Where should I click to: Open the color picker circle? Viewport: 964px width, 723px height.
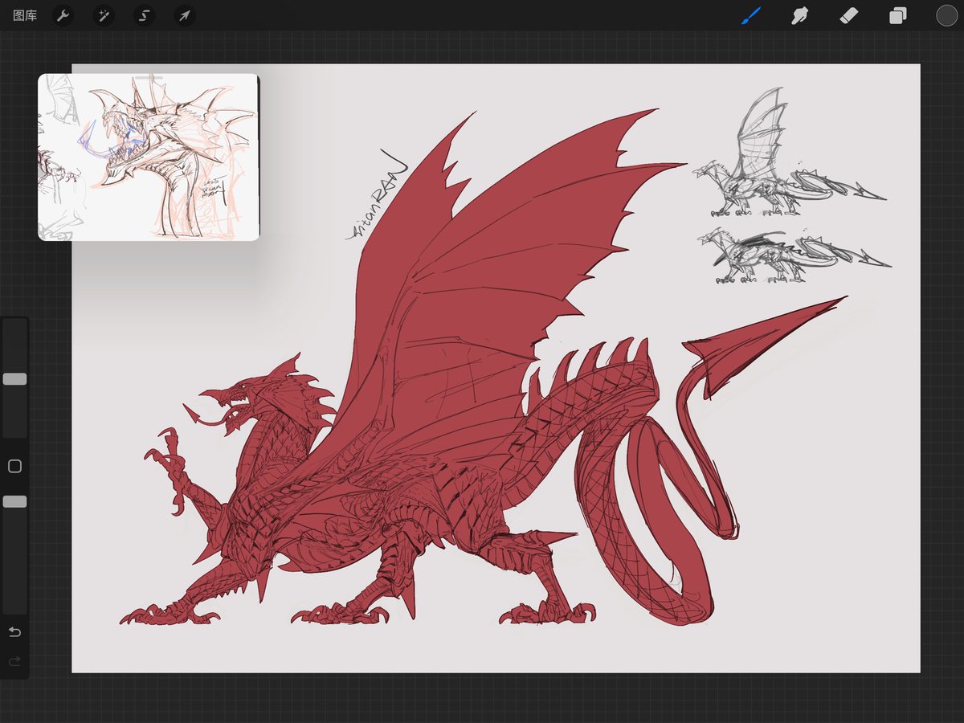coord(946,15)
